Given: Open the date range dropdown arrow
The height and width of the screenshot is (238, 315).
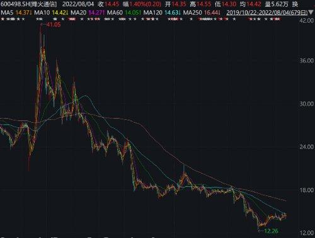Looking at the screenshot, I should [x=311, y=13].
